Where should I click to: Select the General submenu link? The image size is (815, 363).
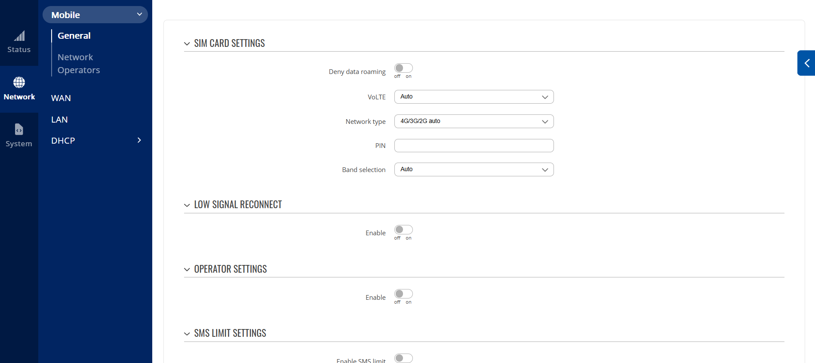[x=74, y=36]
